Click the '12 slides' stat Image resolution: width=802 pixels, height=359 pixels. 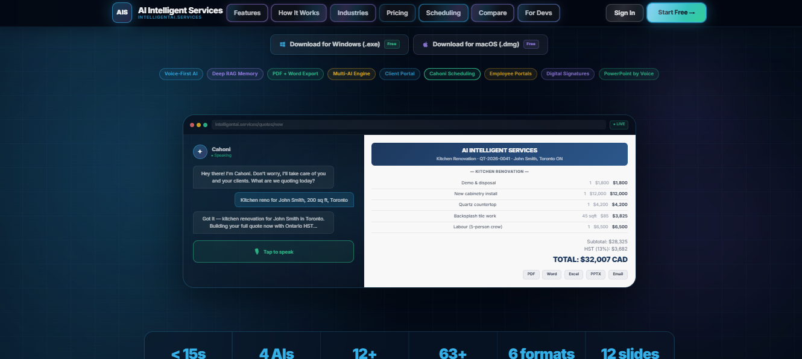(630, 353)
